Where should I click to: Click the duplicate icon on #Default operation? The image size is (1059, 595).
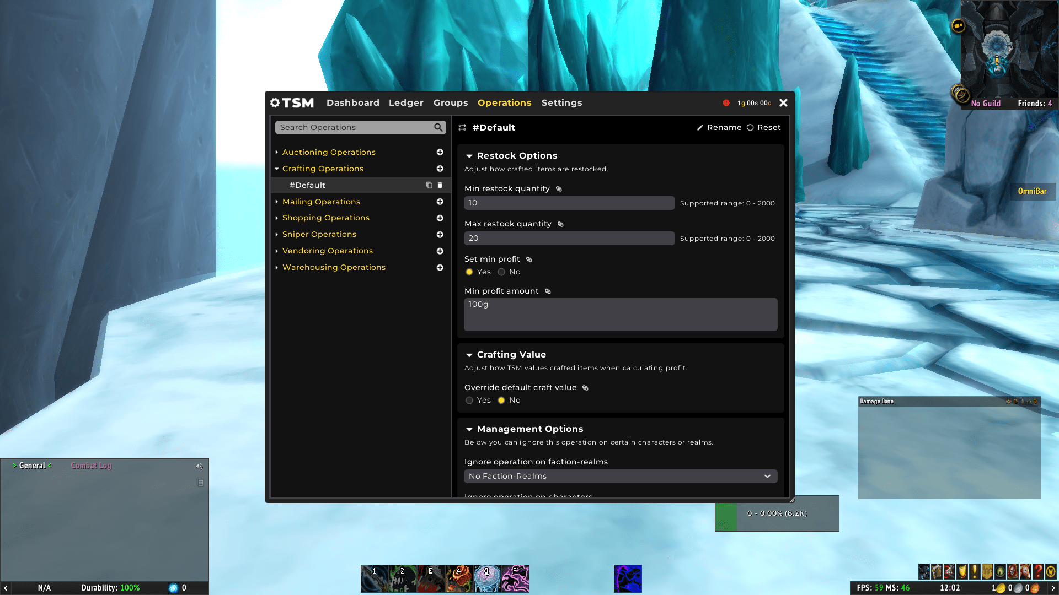click(429, 185)
